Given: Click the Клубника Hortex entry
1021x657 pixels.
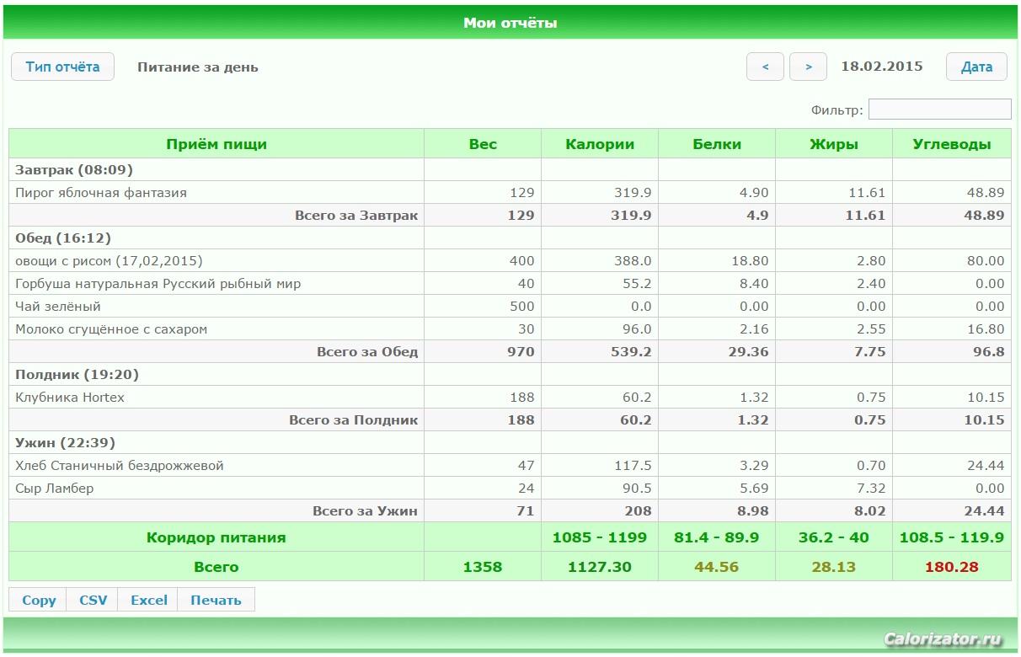Looking at the screenshot, I should tap(70, 398).
